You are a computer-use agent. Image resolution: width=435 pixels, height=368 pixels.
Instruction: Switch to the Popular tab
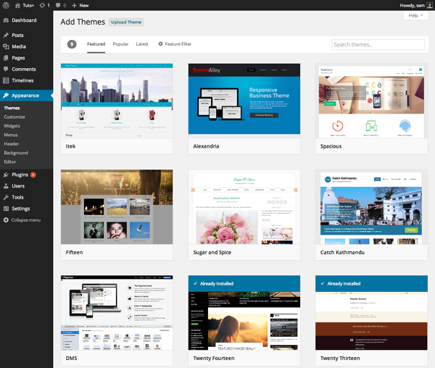point(120,44)
